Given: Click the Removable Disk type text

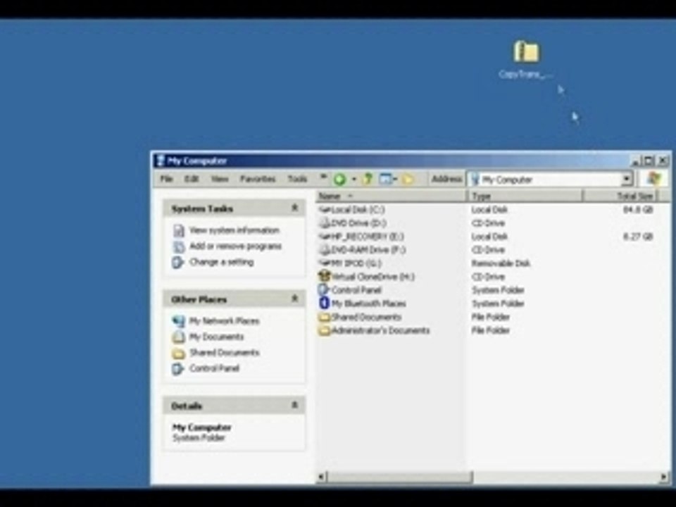Looking at the screenshot, I should pos(501,263).
